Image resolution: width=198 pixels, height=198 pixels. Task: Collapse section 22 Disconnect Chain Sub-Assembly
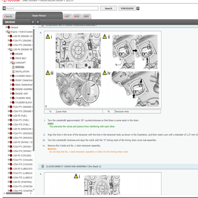[x=43, y=166]
